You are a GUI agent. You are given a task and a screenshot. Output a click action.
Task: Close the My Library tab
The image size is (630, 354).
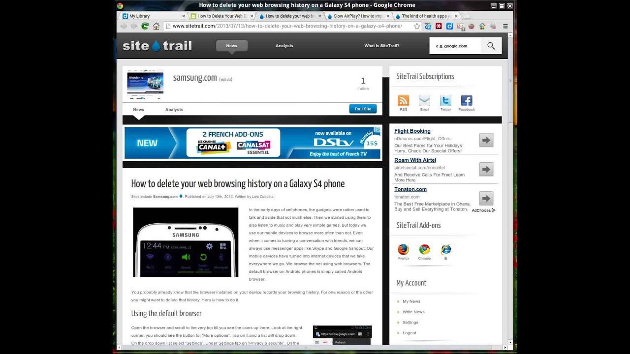[184, 16]
